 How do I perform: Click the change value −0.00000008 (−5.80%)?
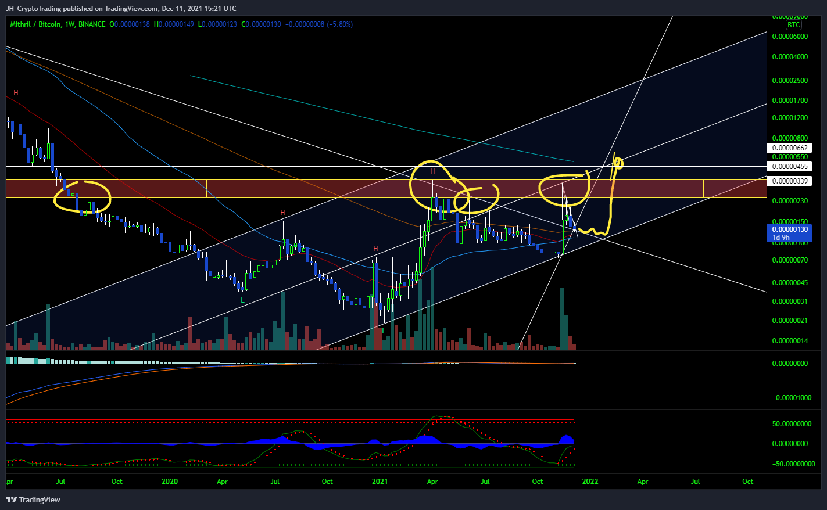(319, 24)
